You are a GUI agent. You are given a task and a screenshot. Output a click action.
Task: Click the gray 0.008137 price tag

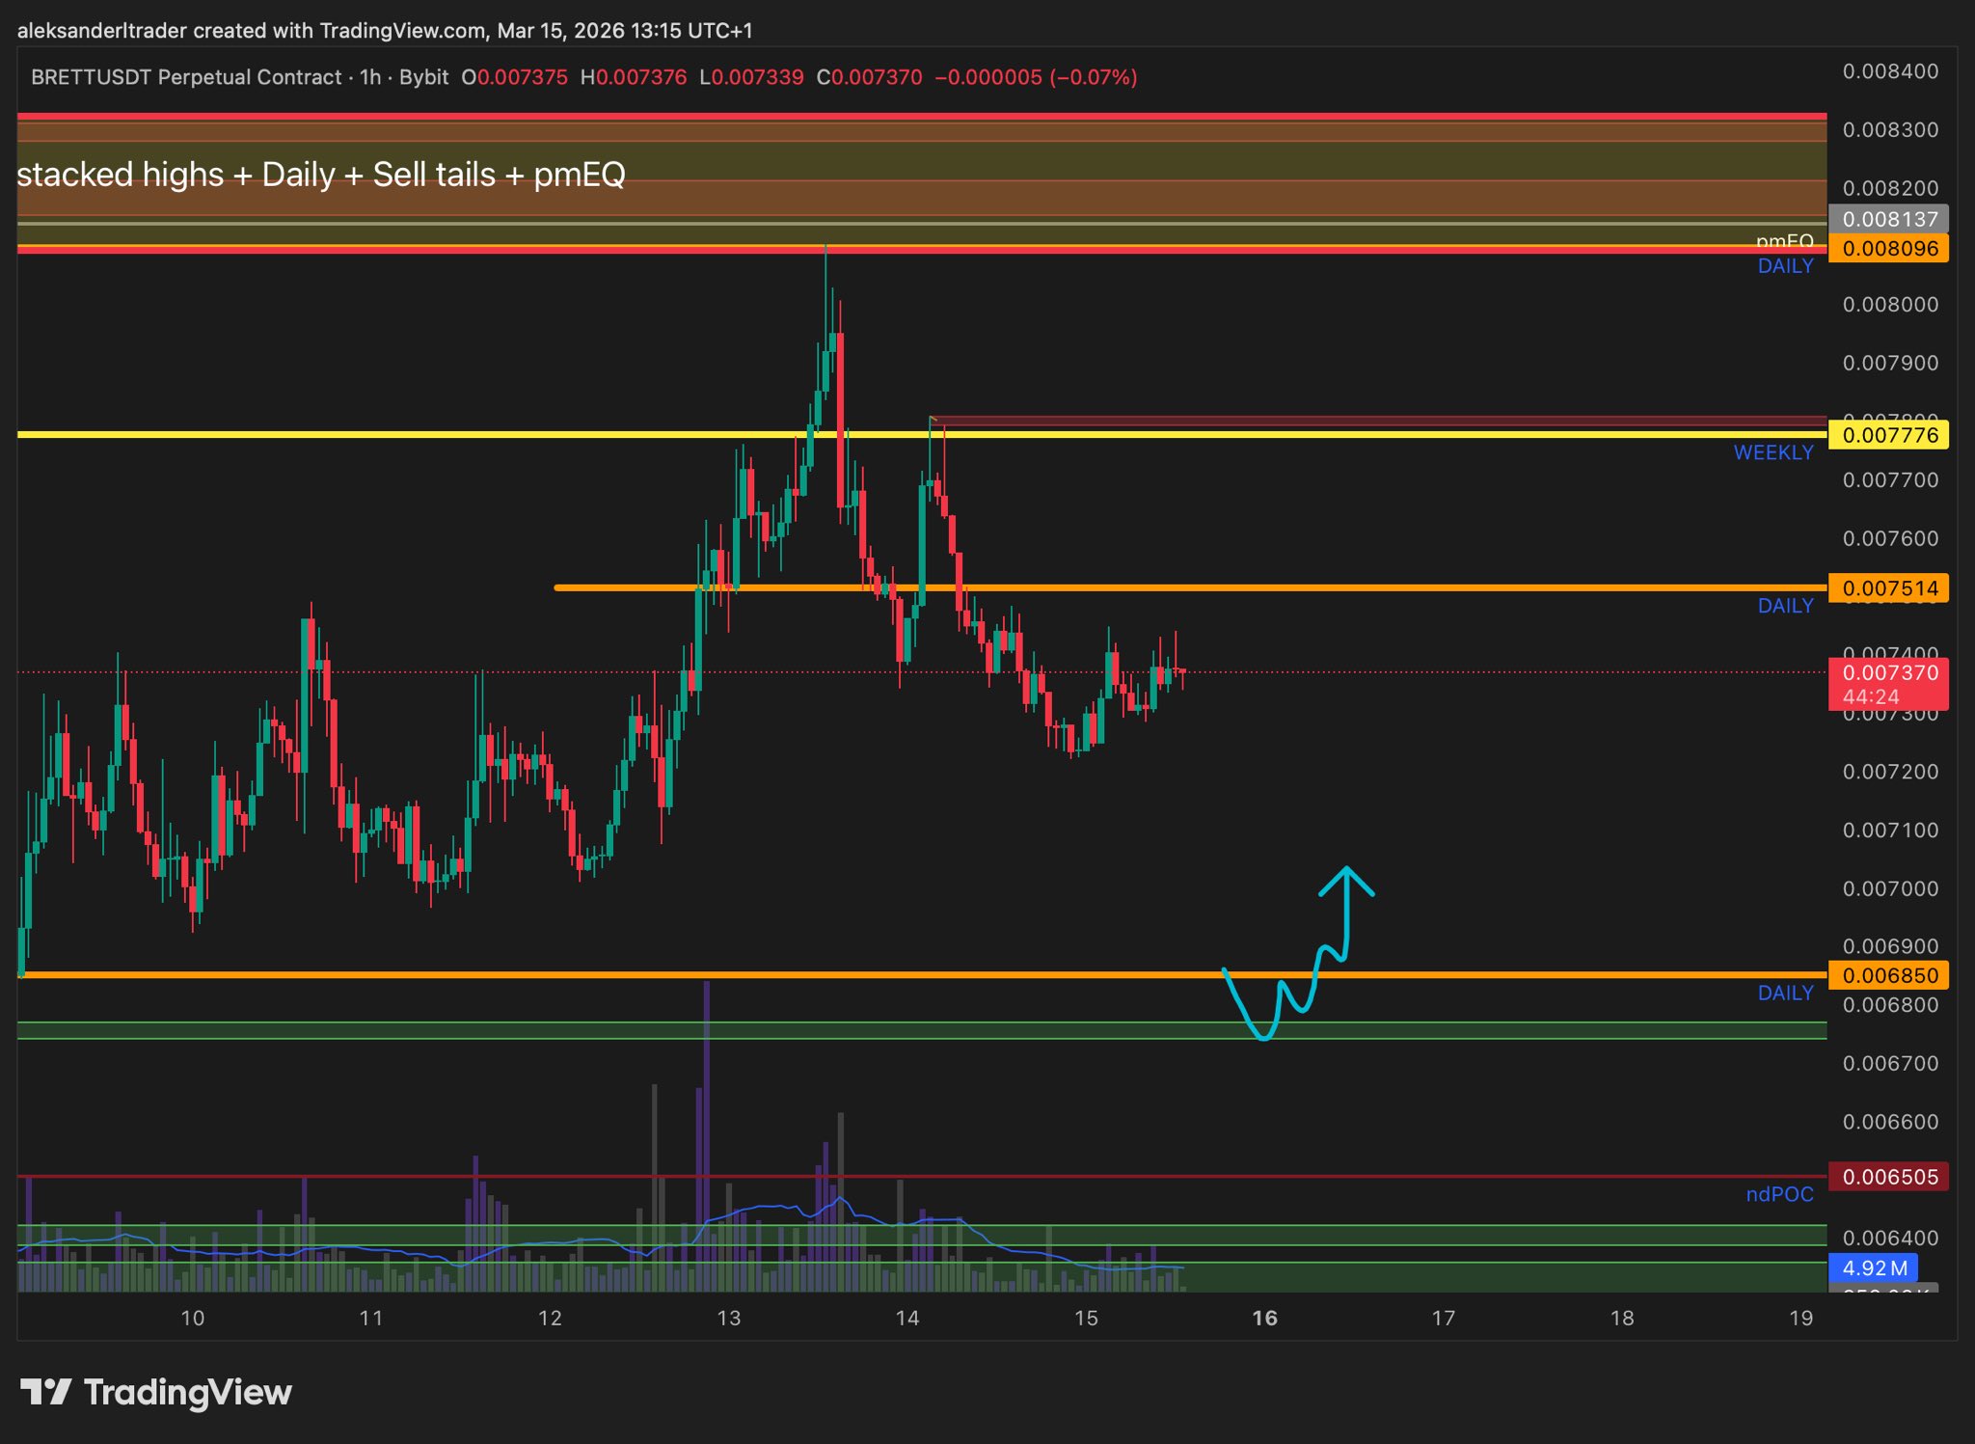pyautogui.click(x=1889, y=219)
